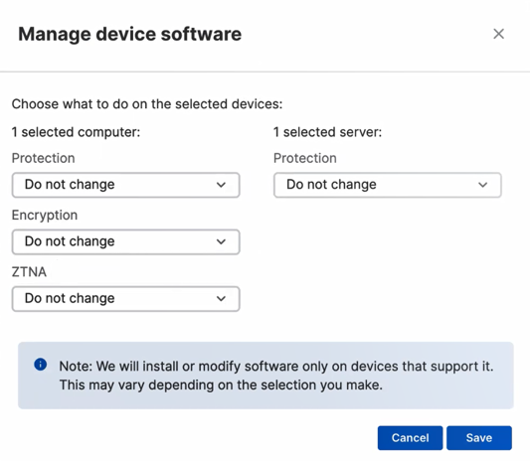Click the ZTNA field label
The image size is (530, 461).
click(x=29, y=272)
